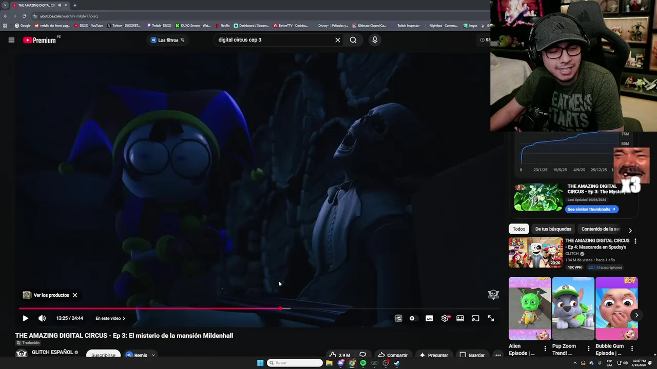This screenshot has width=657, height=369.
Task: Open options for Bubble Gum Episode short
Action: coord(632,348)
